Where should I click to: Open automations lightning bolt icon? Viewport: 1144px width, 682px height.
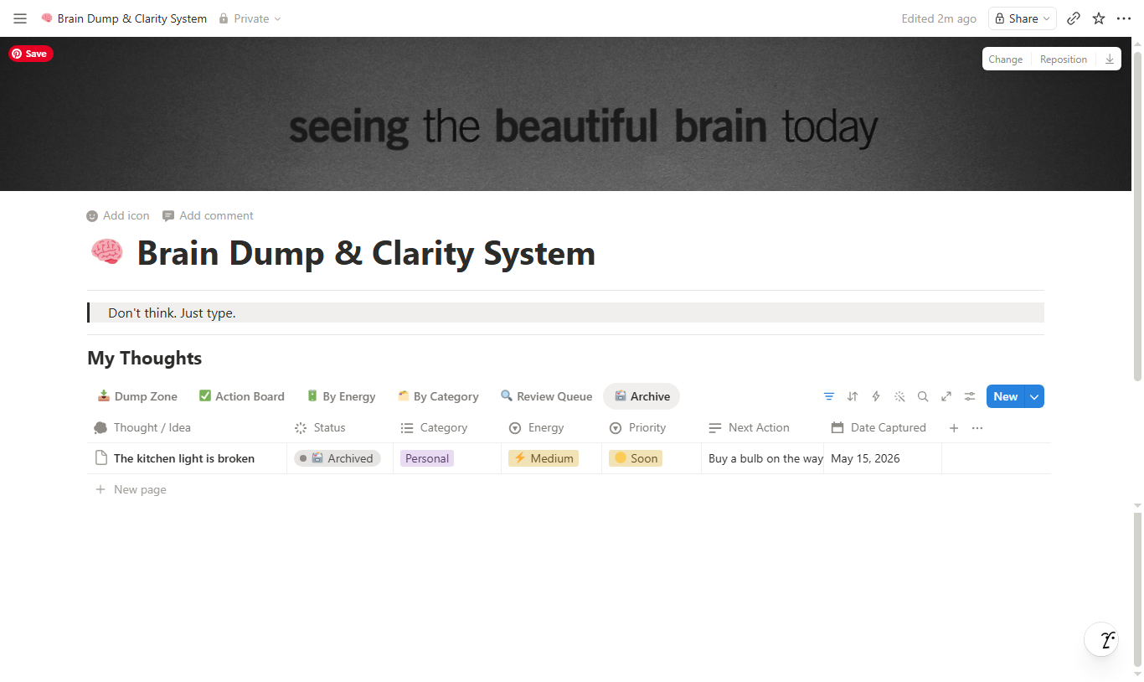pos(876,396)
